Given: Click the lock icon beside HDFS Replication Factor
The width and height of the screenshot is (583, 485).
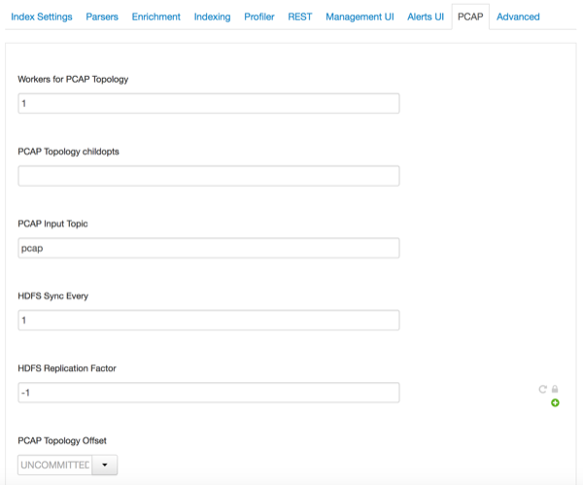Looking at the screenshot, I should pyautogui.click(x=555, y=389).
